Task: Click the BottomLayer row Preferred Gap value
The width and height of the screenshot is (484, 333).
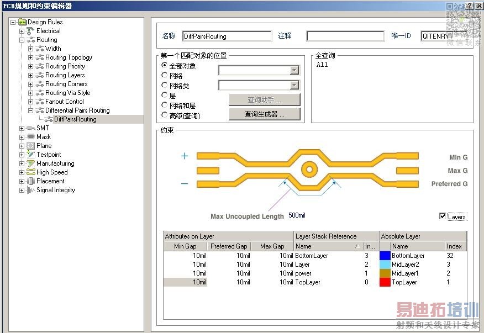Action: point(243,256)
